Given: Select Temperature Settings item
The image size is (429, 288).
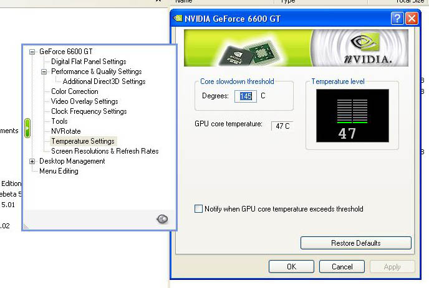Looking at the screenshot, I should click(x=83, y=141).
